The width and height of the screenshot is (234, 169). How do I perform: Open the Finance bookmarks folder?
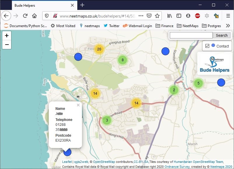165,26
